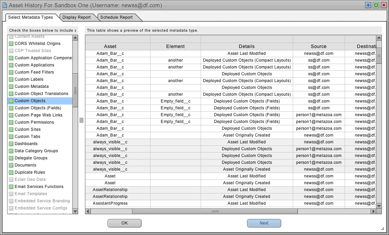Click the blue plus window icon
The image size is (389, 235).
[368, 5]
